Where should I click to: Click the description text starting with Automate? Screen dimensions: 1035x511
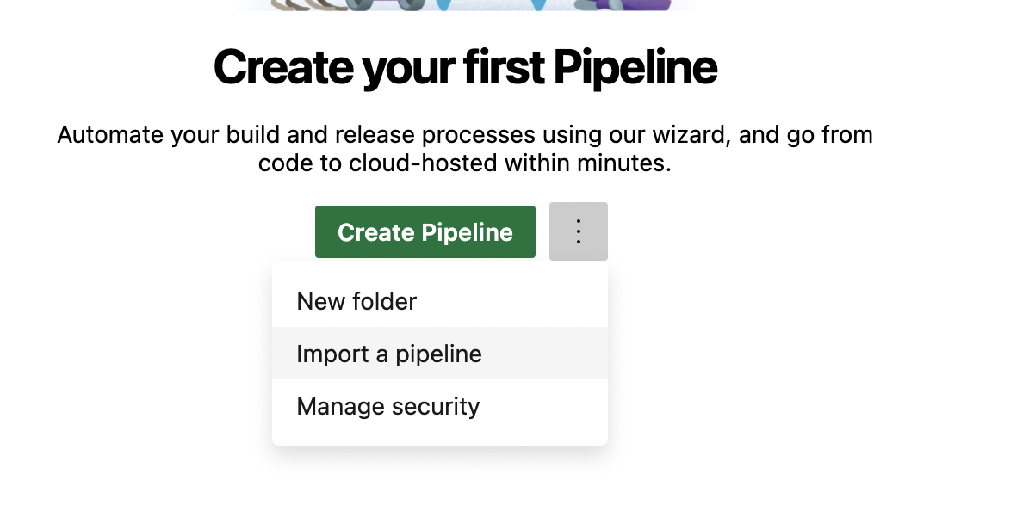click(465, 149)
